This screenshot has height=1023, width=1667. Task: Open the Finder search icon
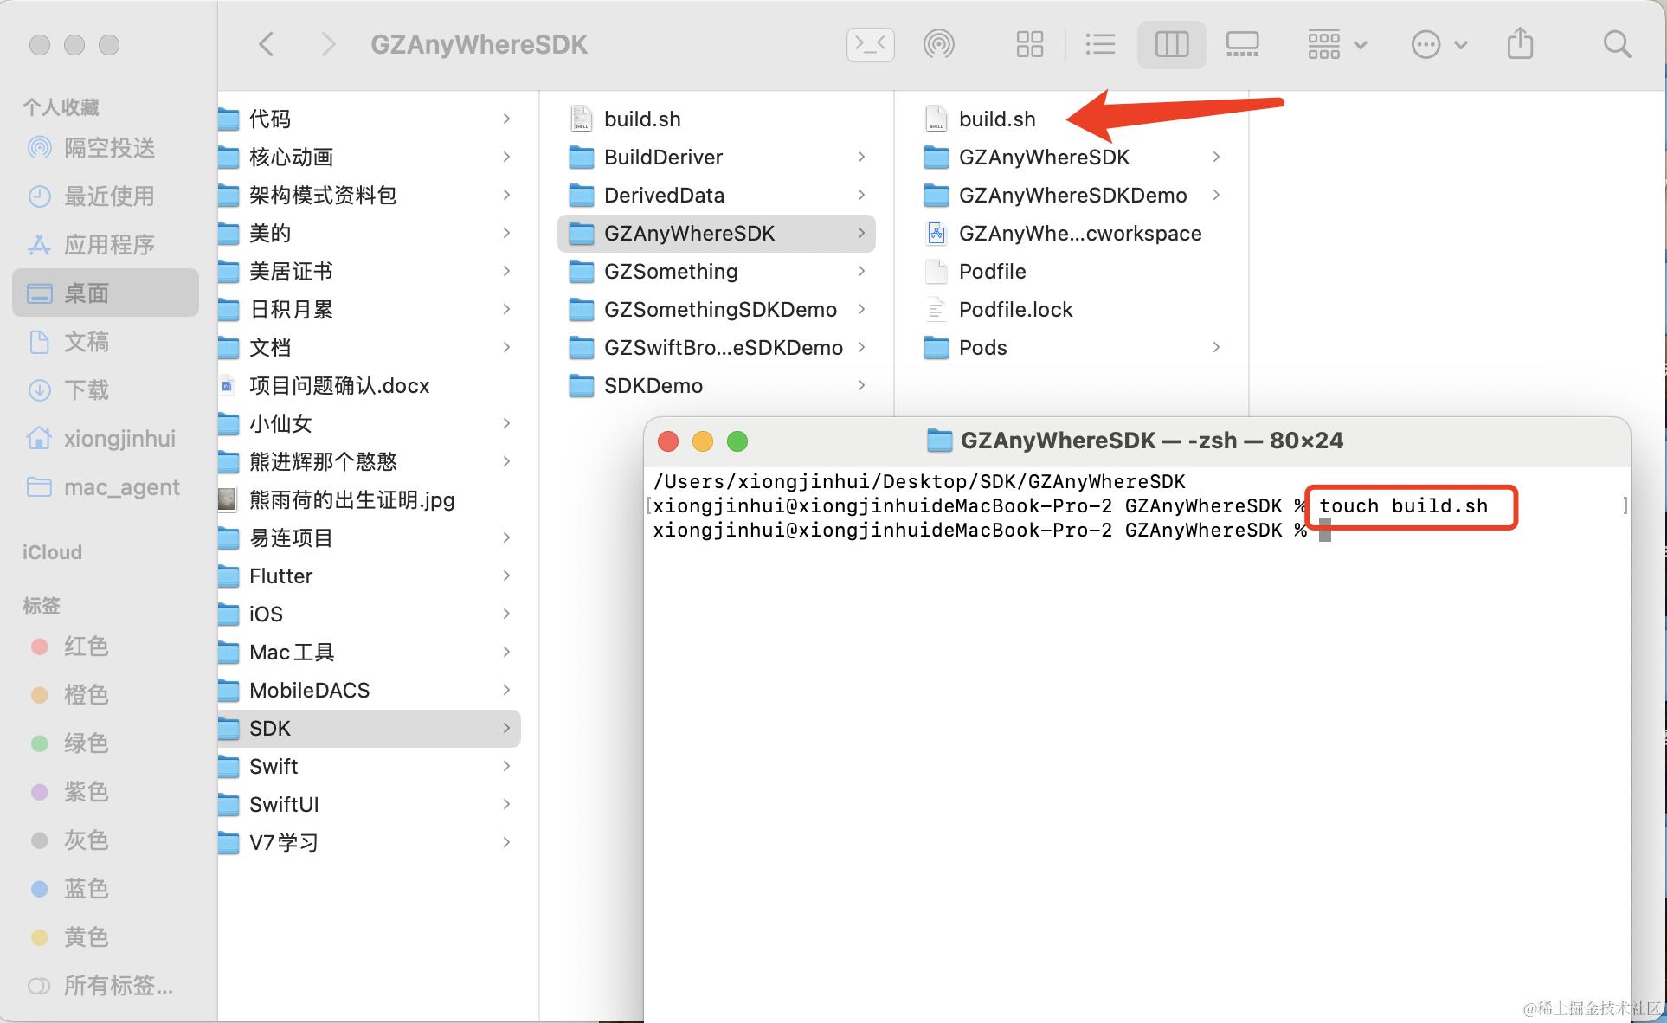pyautogui.click(x=1616, y=44)
